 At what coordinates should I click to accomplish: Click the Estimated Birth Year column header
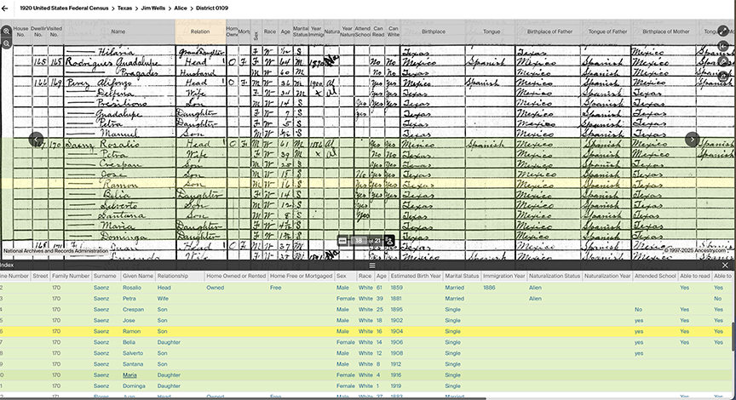tap(417, 276)
